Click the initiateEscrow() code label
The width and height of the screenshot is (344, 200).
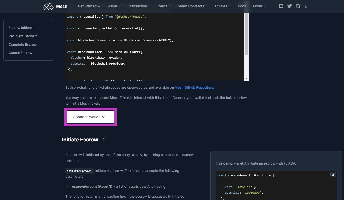(80, 171)
